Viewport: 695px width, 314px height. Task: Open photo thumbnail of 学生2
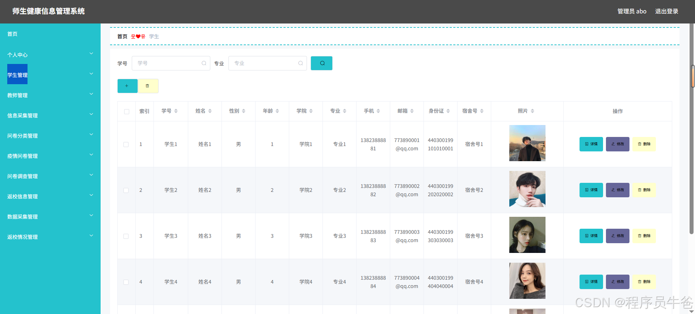point(527,189)
